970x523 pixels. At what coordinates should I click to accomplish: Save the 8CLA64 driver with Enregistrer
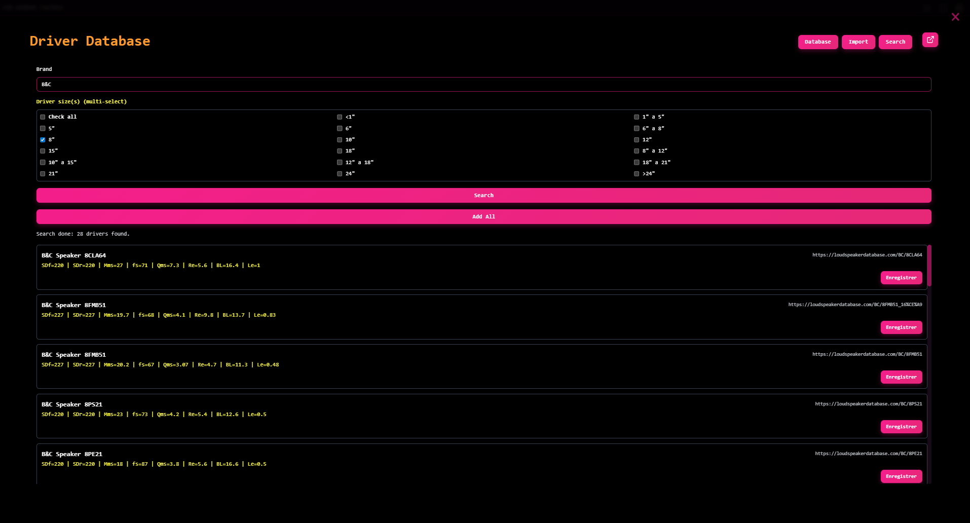click(901, 278)
